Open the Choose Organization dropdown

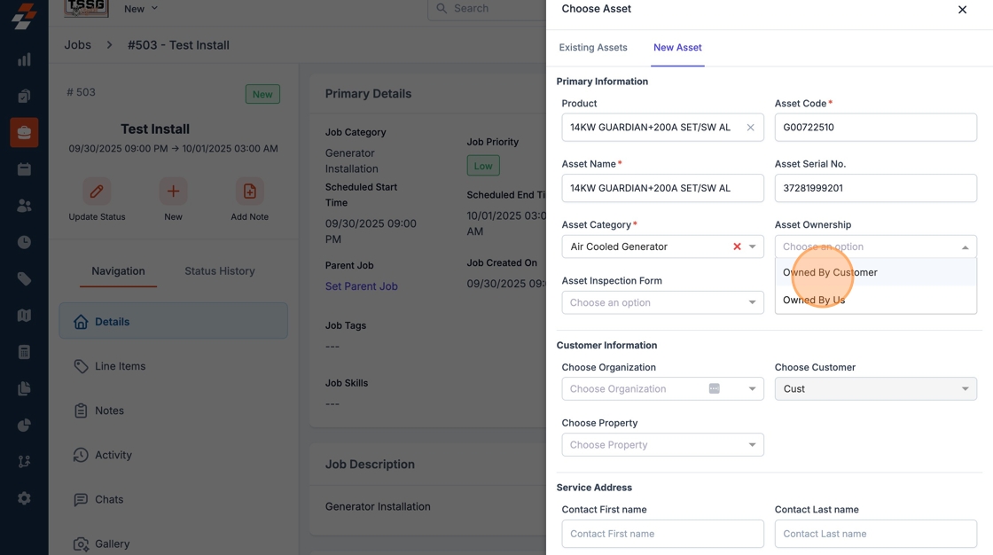pos(662,389)
